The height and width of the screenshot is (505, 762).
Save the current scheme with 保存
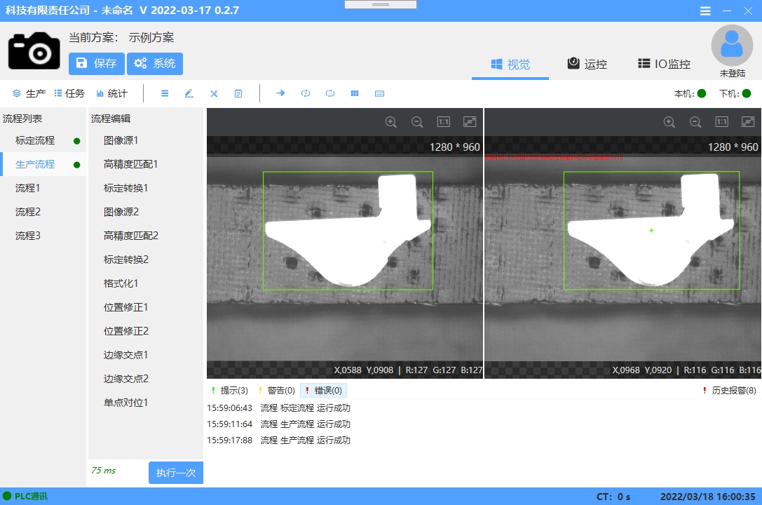coord(96,64)
